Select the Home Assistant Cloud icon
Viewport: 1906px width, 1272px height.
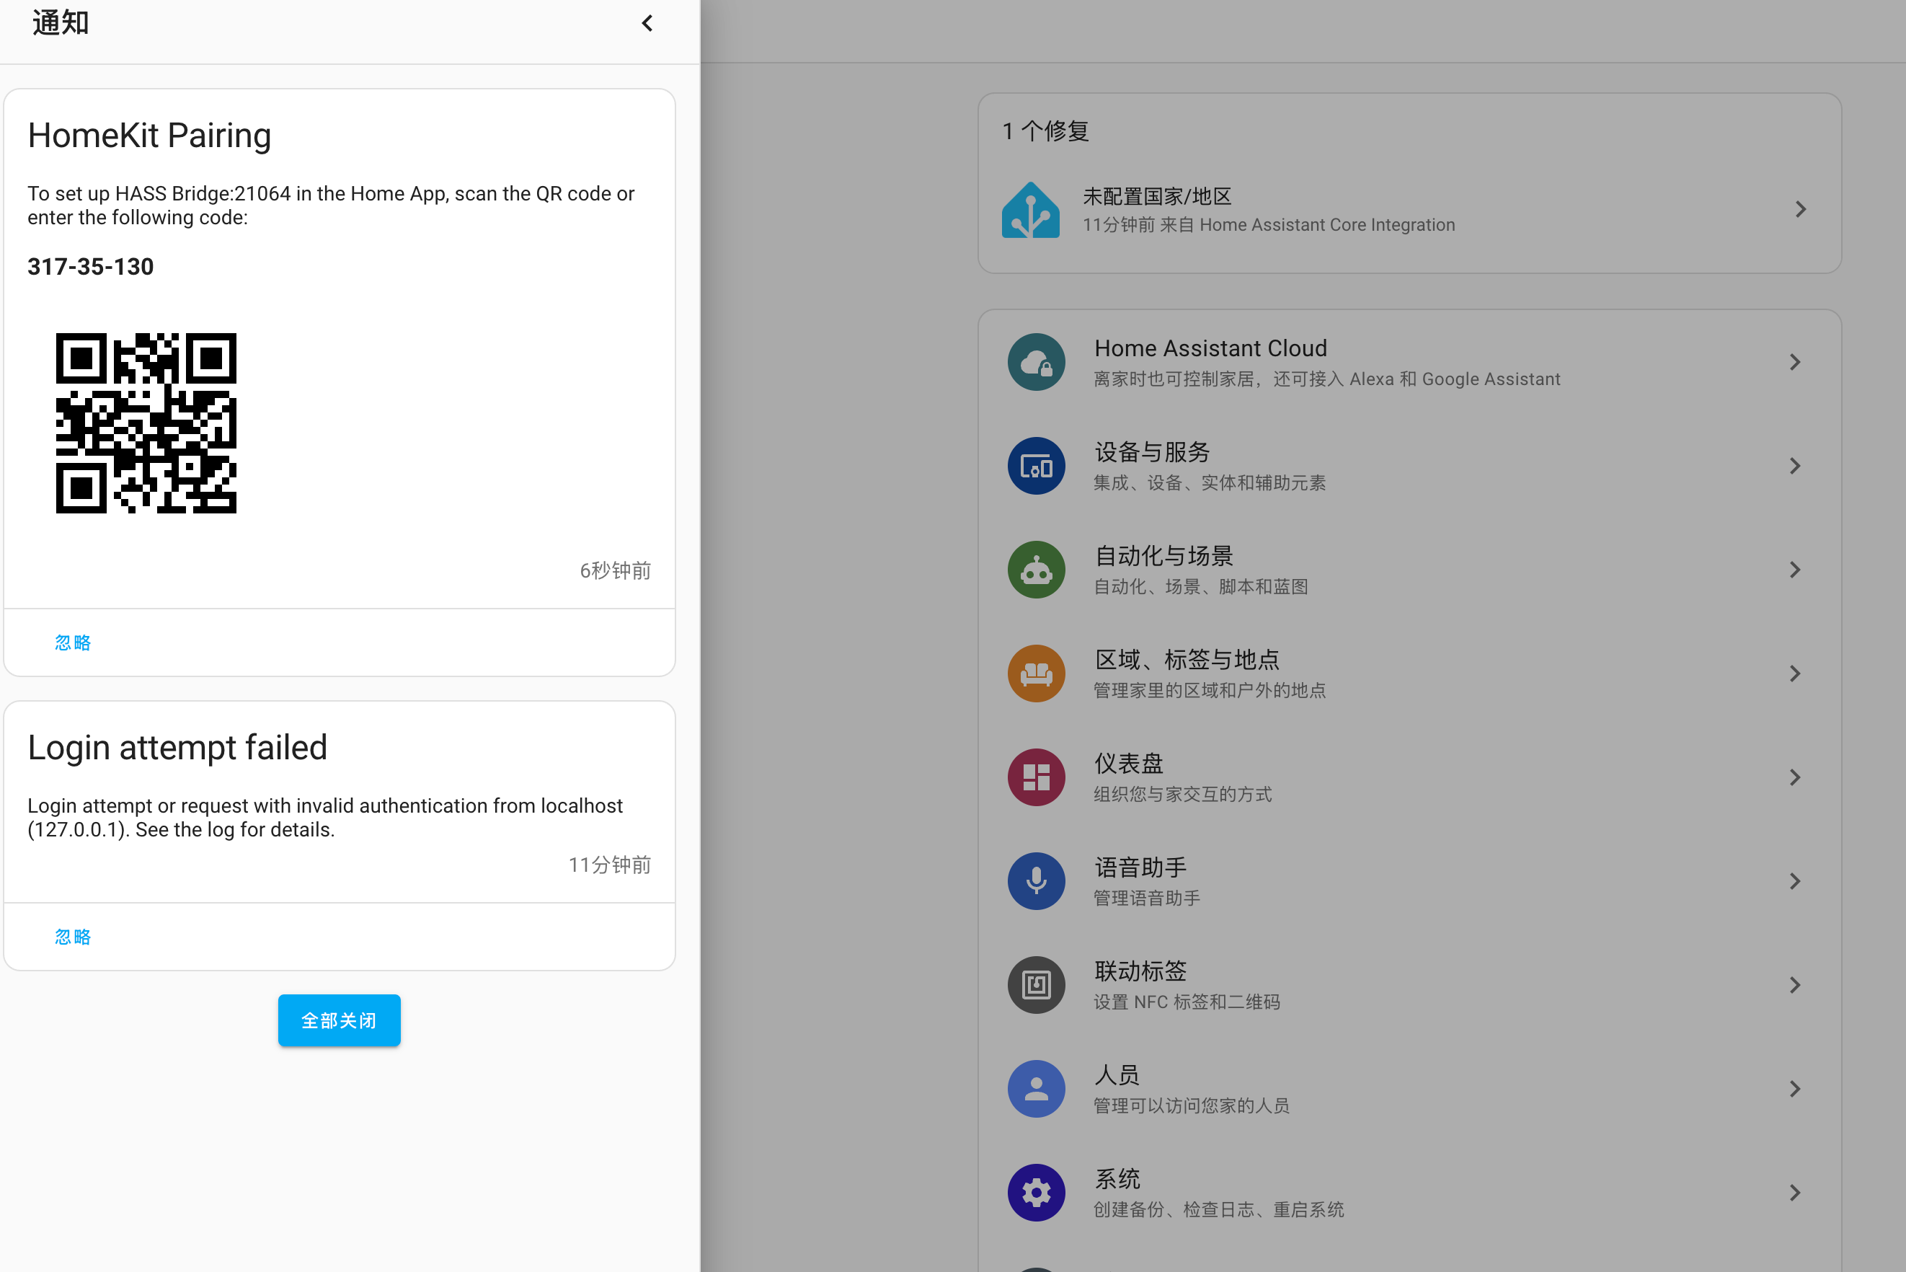tap(1036, 362)
